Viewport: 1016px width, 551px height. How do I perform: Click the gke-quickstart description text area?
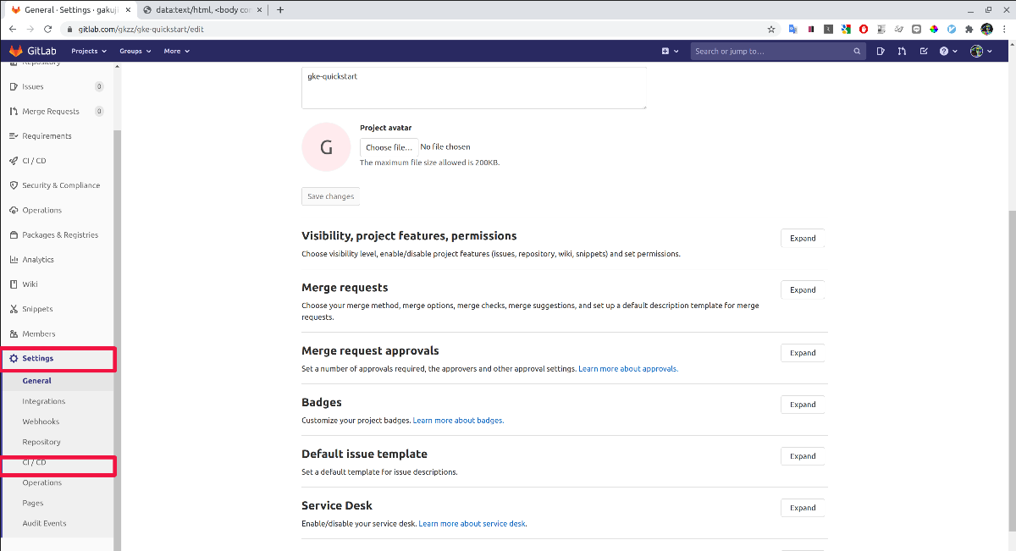(x=474, y=88)
